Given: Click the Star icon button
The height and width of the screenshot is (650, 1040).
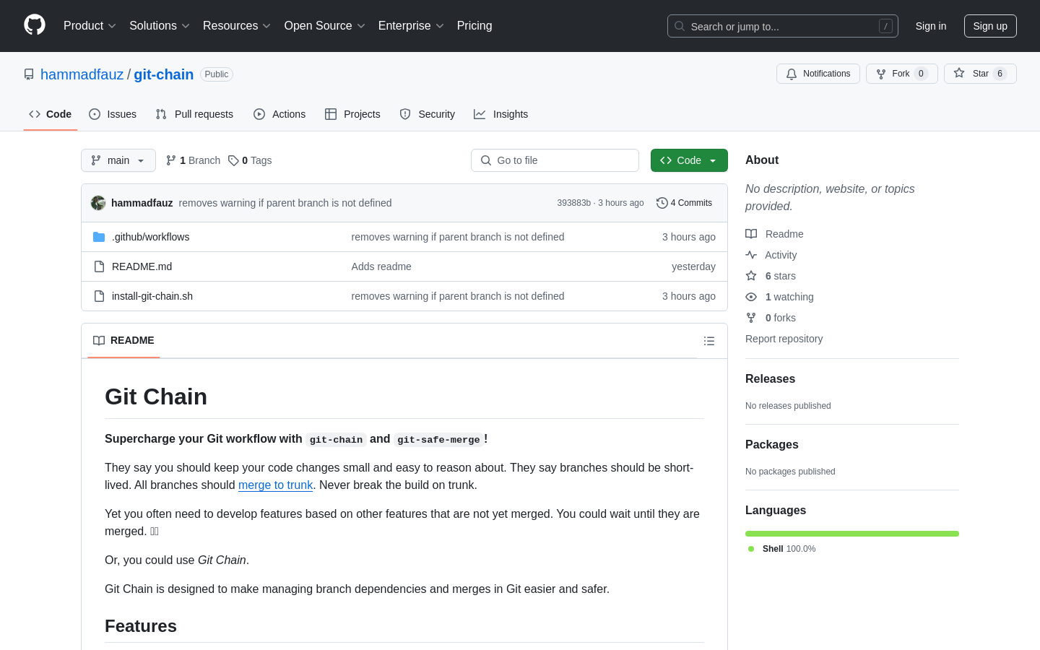Looking at the screenshot, I should 959,74.
